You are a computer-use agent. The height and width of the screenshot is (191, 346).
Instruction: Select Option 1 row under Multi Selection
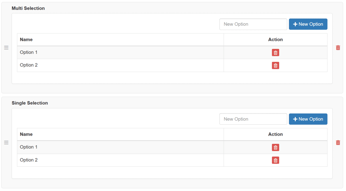click(172, 52)
